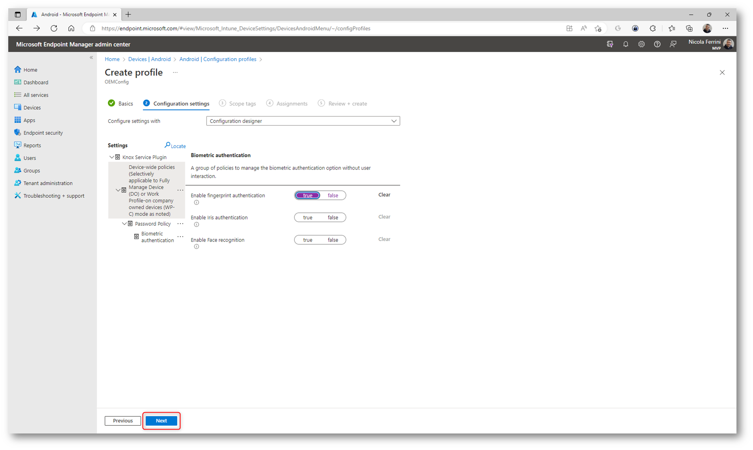Open options for Device-wide policies
This screenshot has height=450, width=753.
click(180, 190)
